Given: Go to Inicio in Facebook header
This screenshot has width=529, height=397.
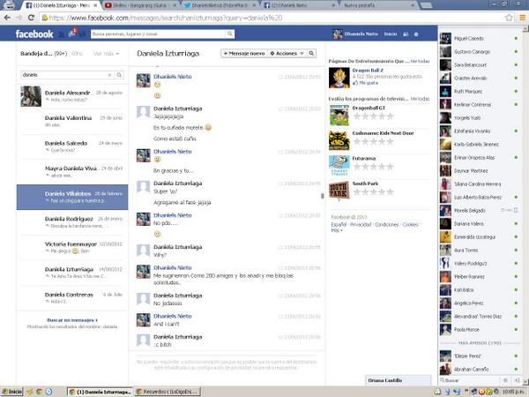Looking at the screenshot, I should 391,34.
